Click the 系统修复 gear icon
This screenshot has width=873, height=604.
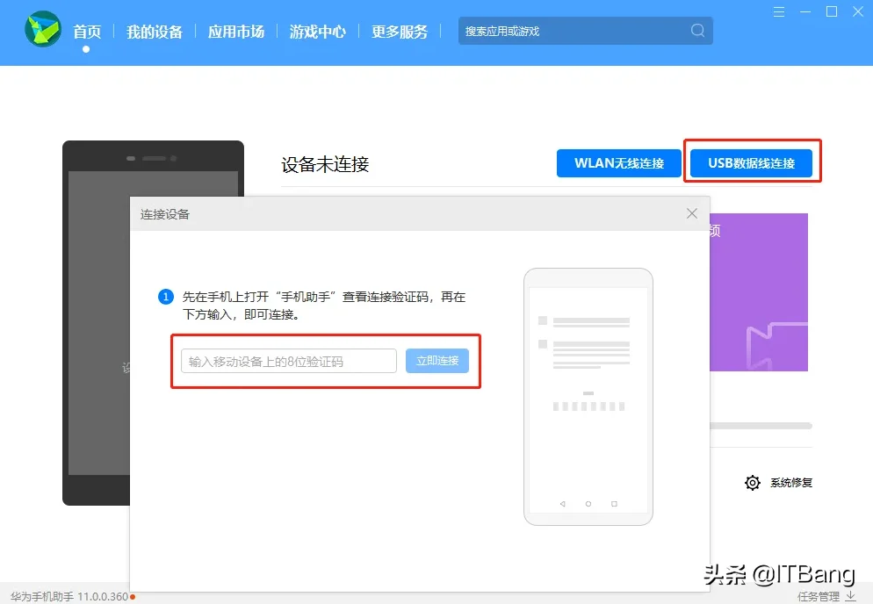pos(752,483)
